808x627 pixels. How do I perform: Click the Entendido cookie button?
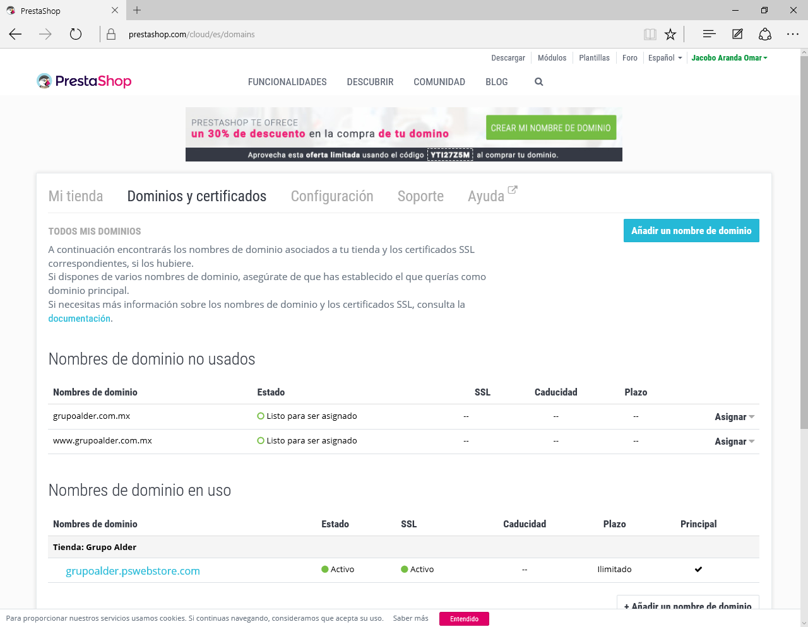[465, 619]
